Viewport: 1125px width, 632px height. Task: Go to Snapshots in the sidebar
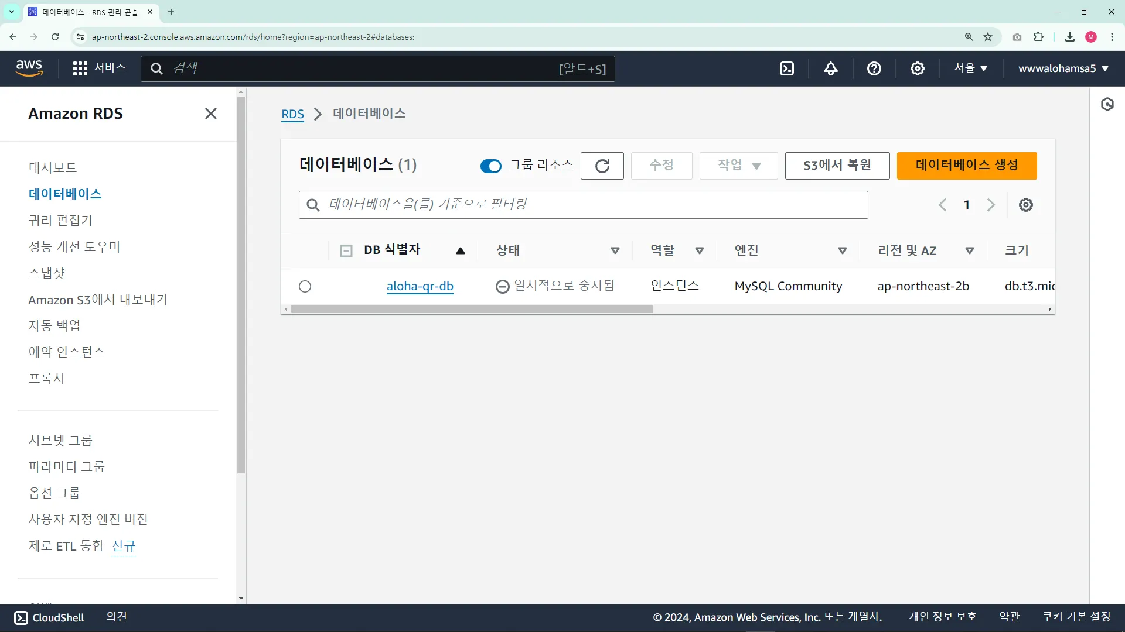click(x=47, y=273)
